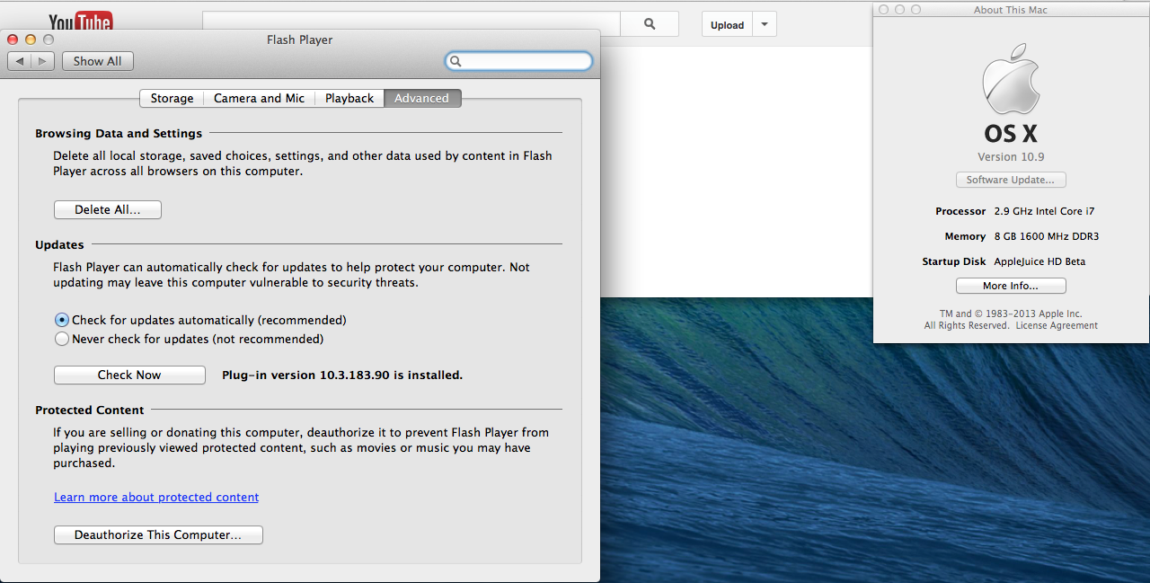This screenshot has width=1150, height=583.
Task: Go forward with the Flash Player forward arrow
Action: [x=43, y=61]
